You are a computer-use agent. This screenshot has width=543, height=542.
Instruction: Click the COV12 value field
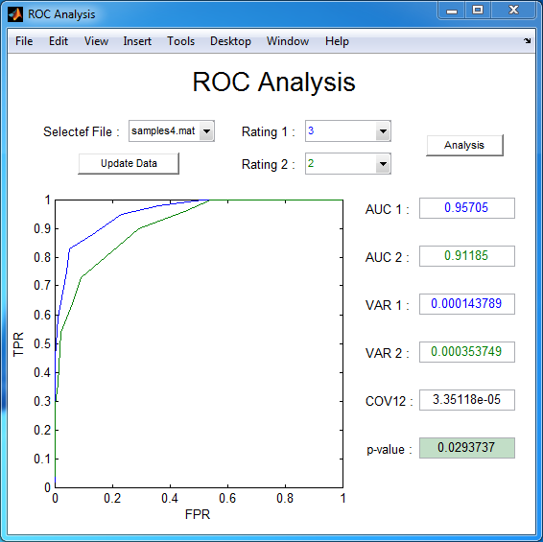click(x=467, y=400)
